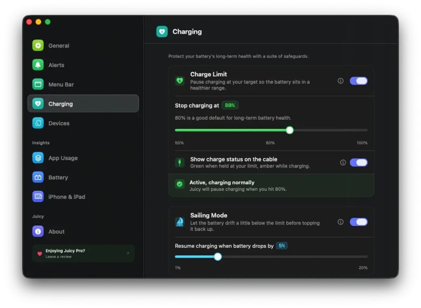421x308 pixels.
Task: Click the Charging header shield icon
Action: (x=162, y=32)
